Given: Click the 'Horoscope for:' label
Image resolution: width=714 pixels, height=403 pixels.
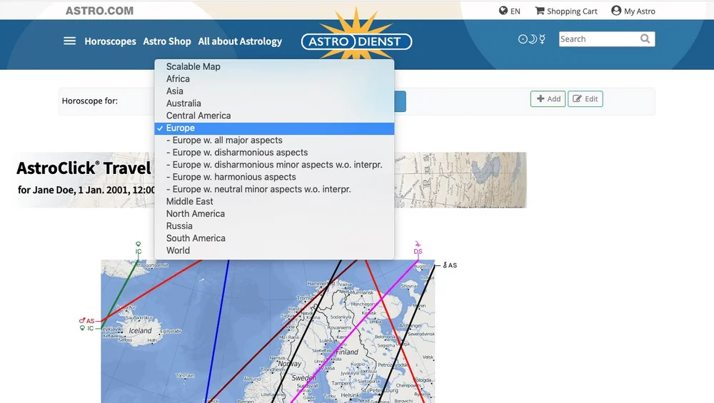Looking at the screenshot, I should [x=90, y=101].
